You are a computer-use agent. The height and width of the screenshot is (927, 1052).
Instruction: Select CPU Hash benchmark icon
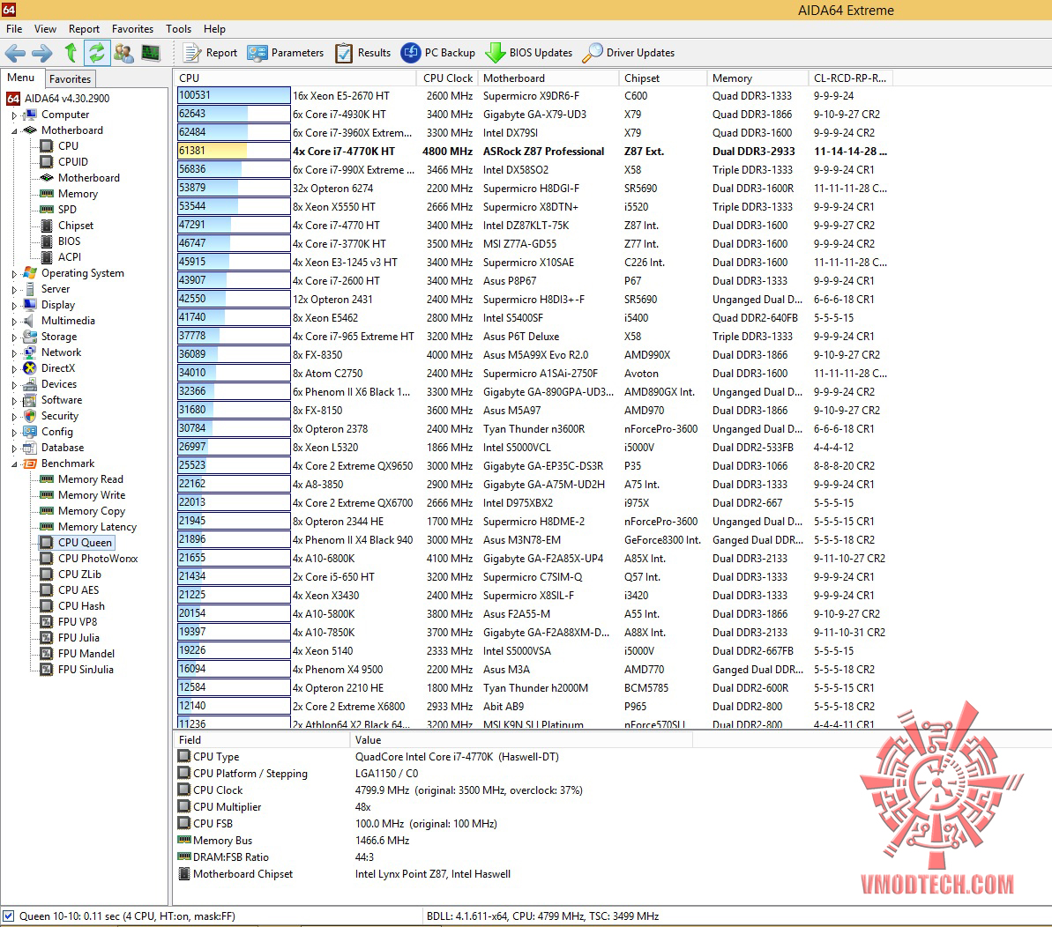tap(46, 606)
